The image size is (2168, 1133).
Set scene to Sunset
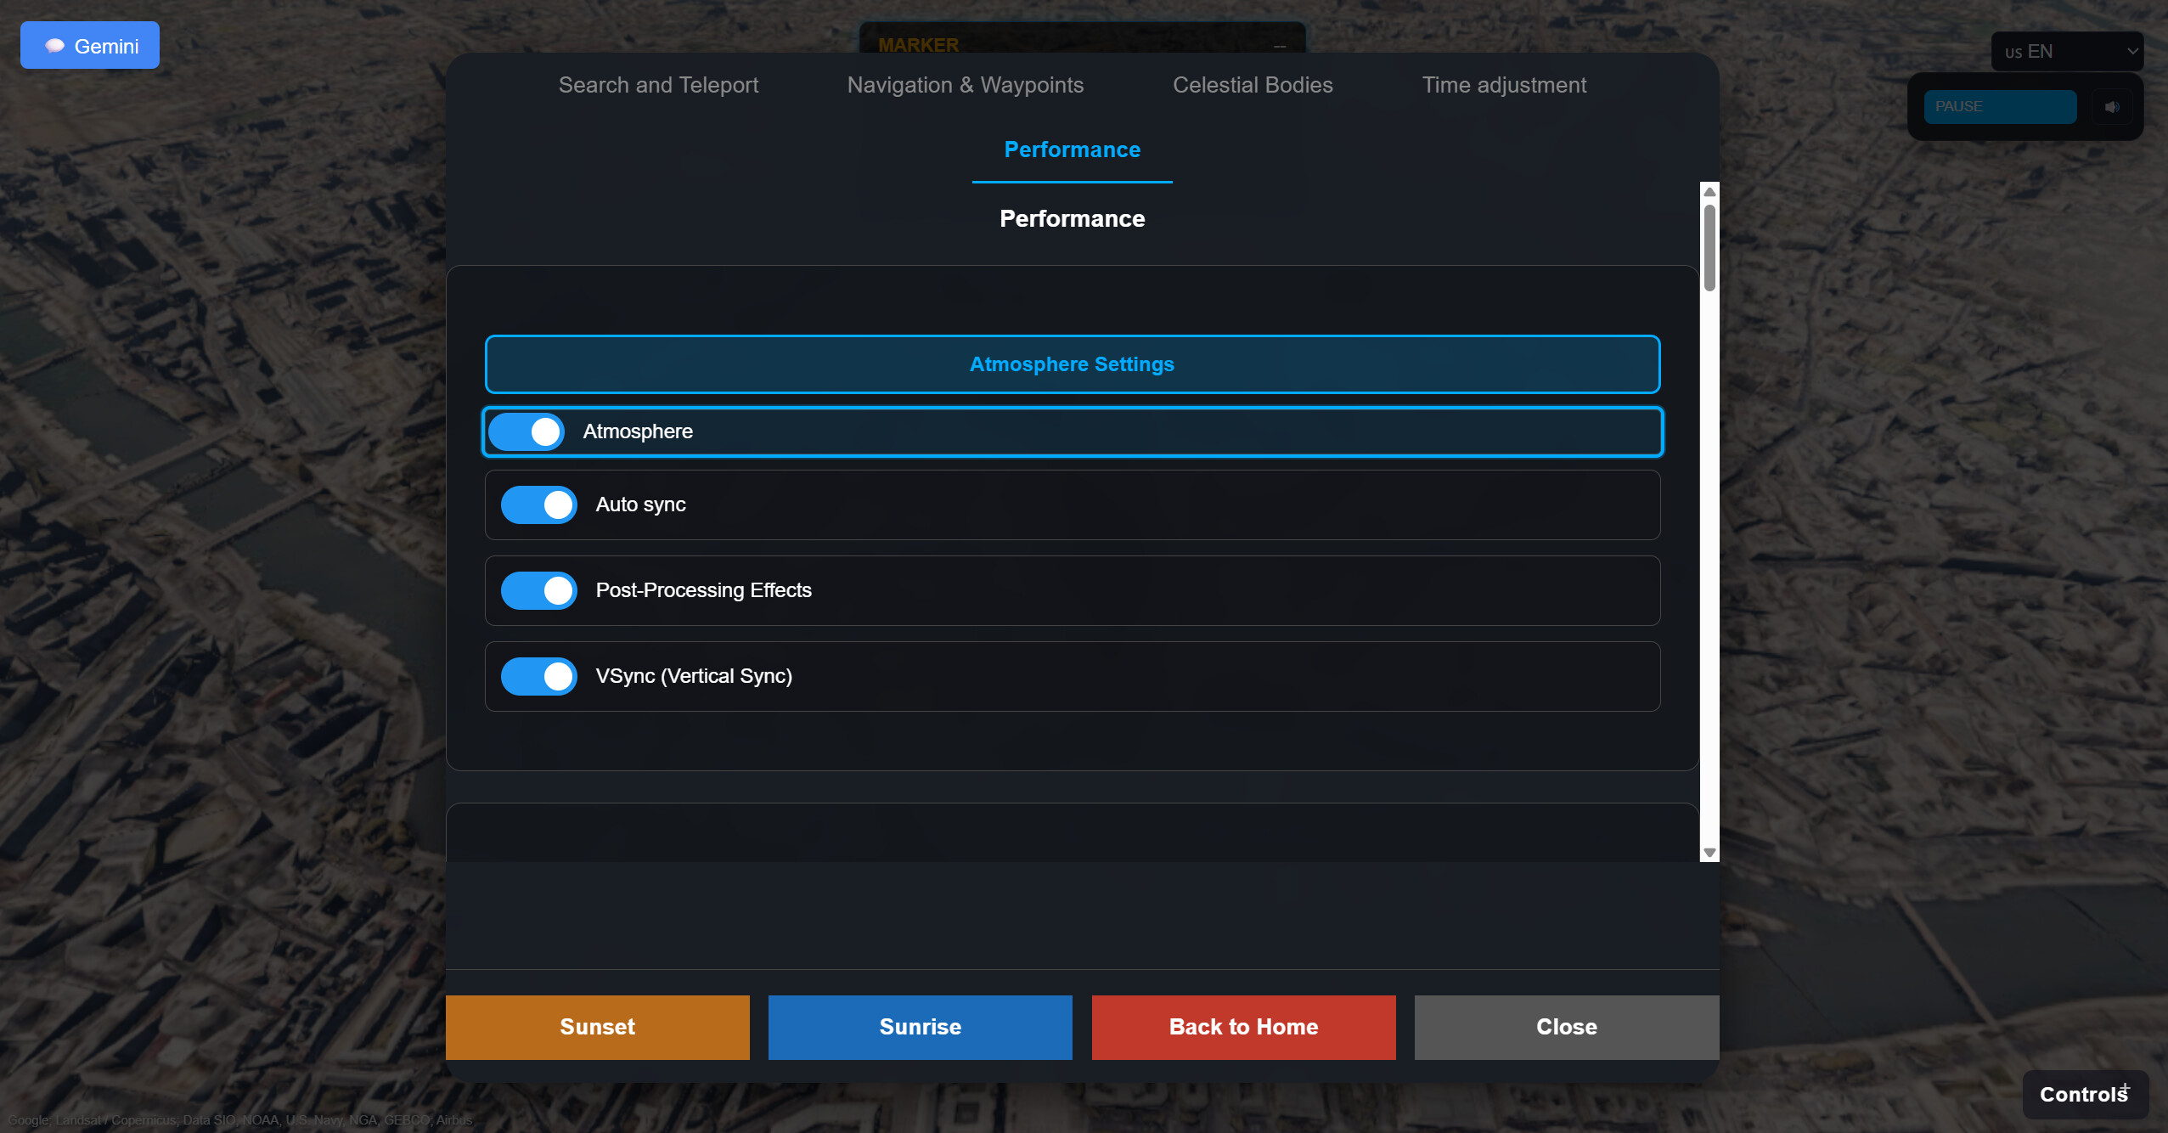pos(597,1027)
